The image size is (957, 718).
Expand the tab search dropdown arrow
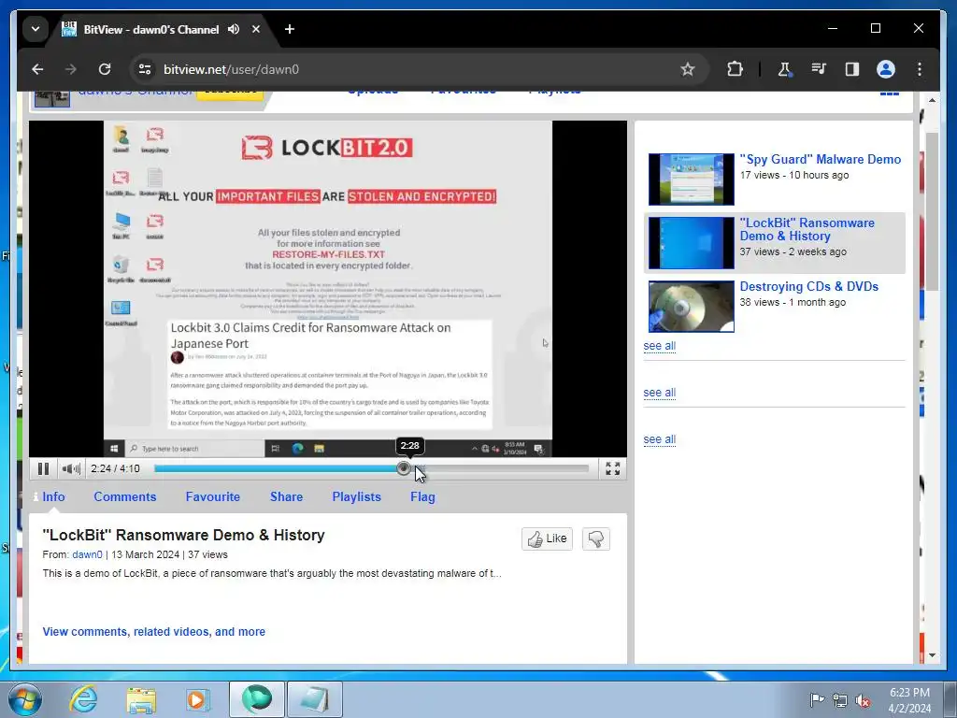pos(36,29)
